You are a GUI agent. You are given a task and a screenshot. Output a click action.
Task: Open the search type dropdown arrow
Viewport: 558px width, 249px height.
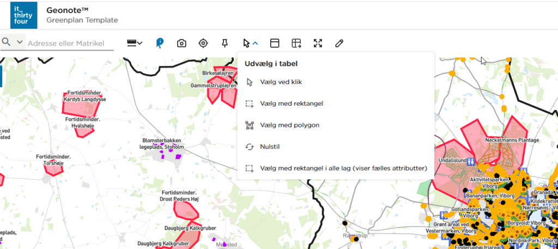point(20,42)
